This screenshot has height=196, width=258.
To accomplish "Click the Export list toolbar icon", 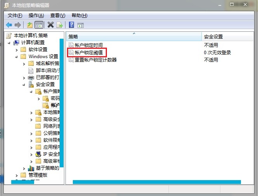I will tap(60, 25).
